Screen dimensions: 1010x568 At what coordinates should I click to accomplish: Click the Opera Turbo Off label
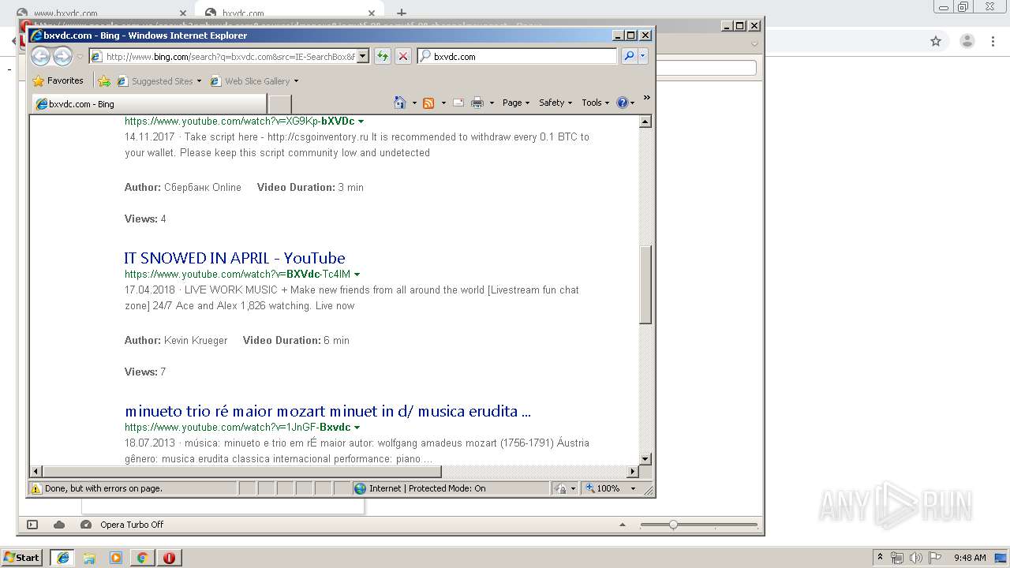tap(132, 525)
